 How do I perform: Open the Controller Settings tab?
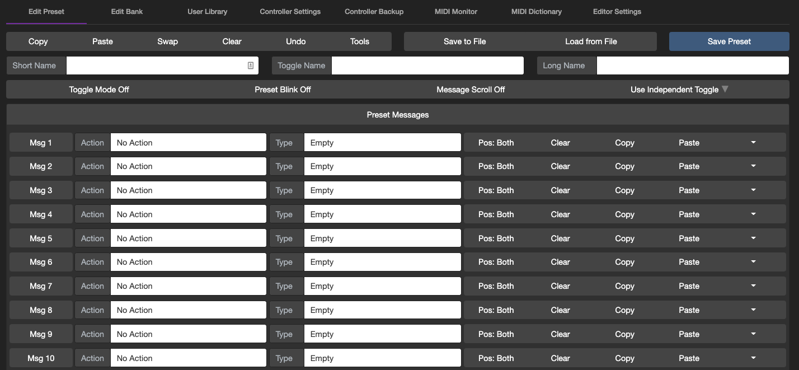pyautogui.click(x=290, y=12)
